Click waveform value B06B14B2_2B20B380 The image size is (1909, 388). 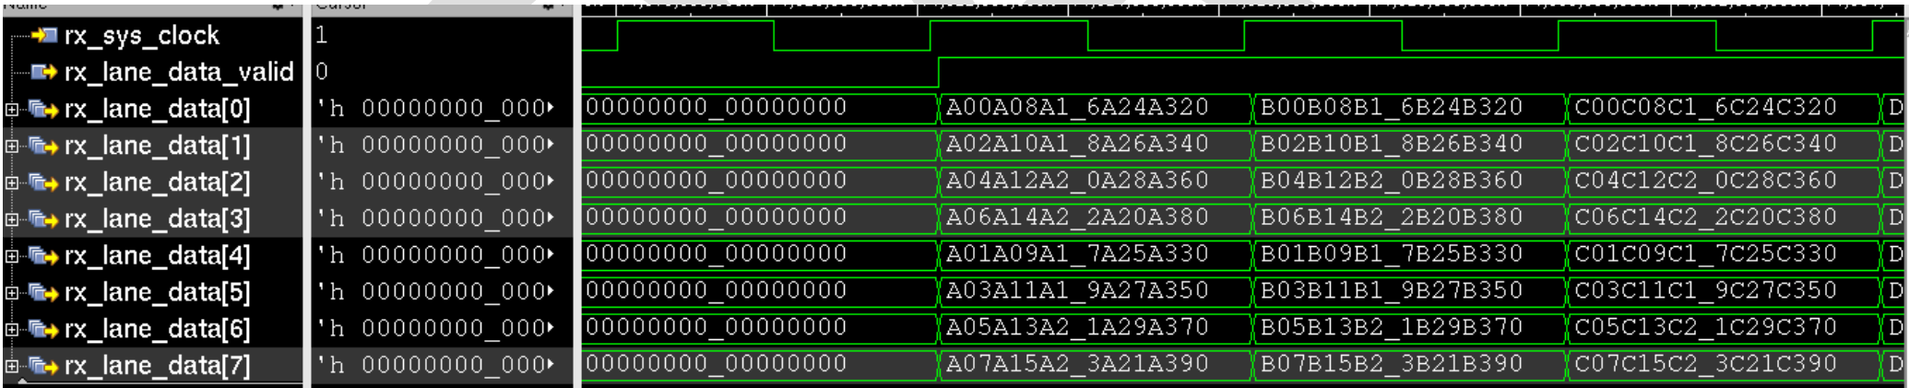coord(1392,218)
